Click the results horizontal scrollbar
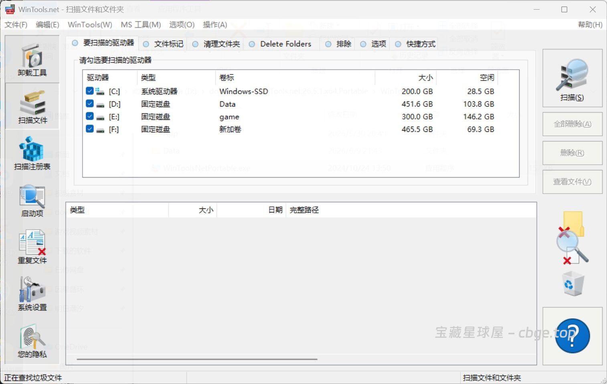The image size is (607, 384). (x=197, y=359)
